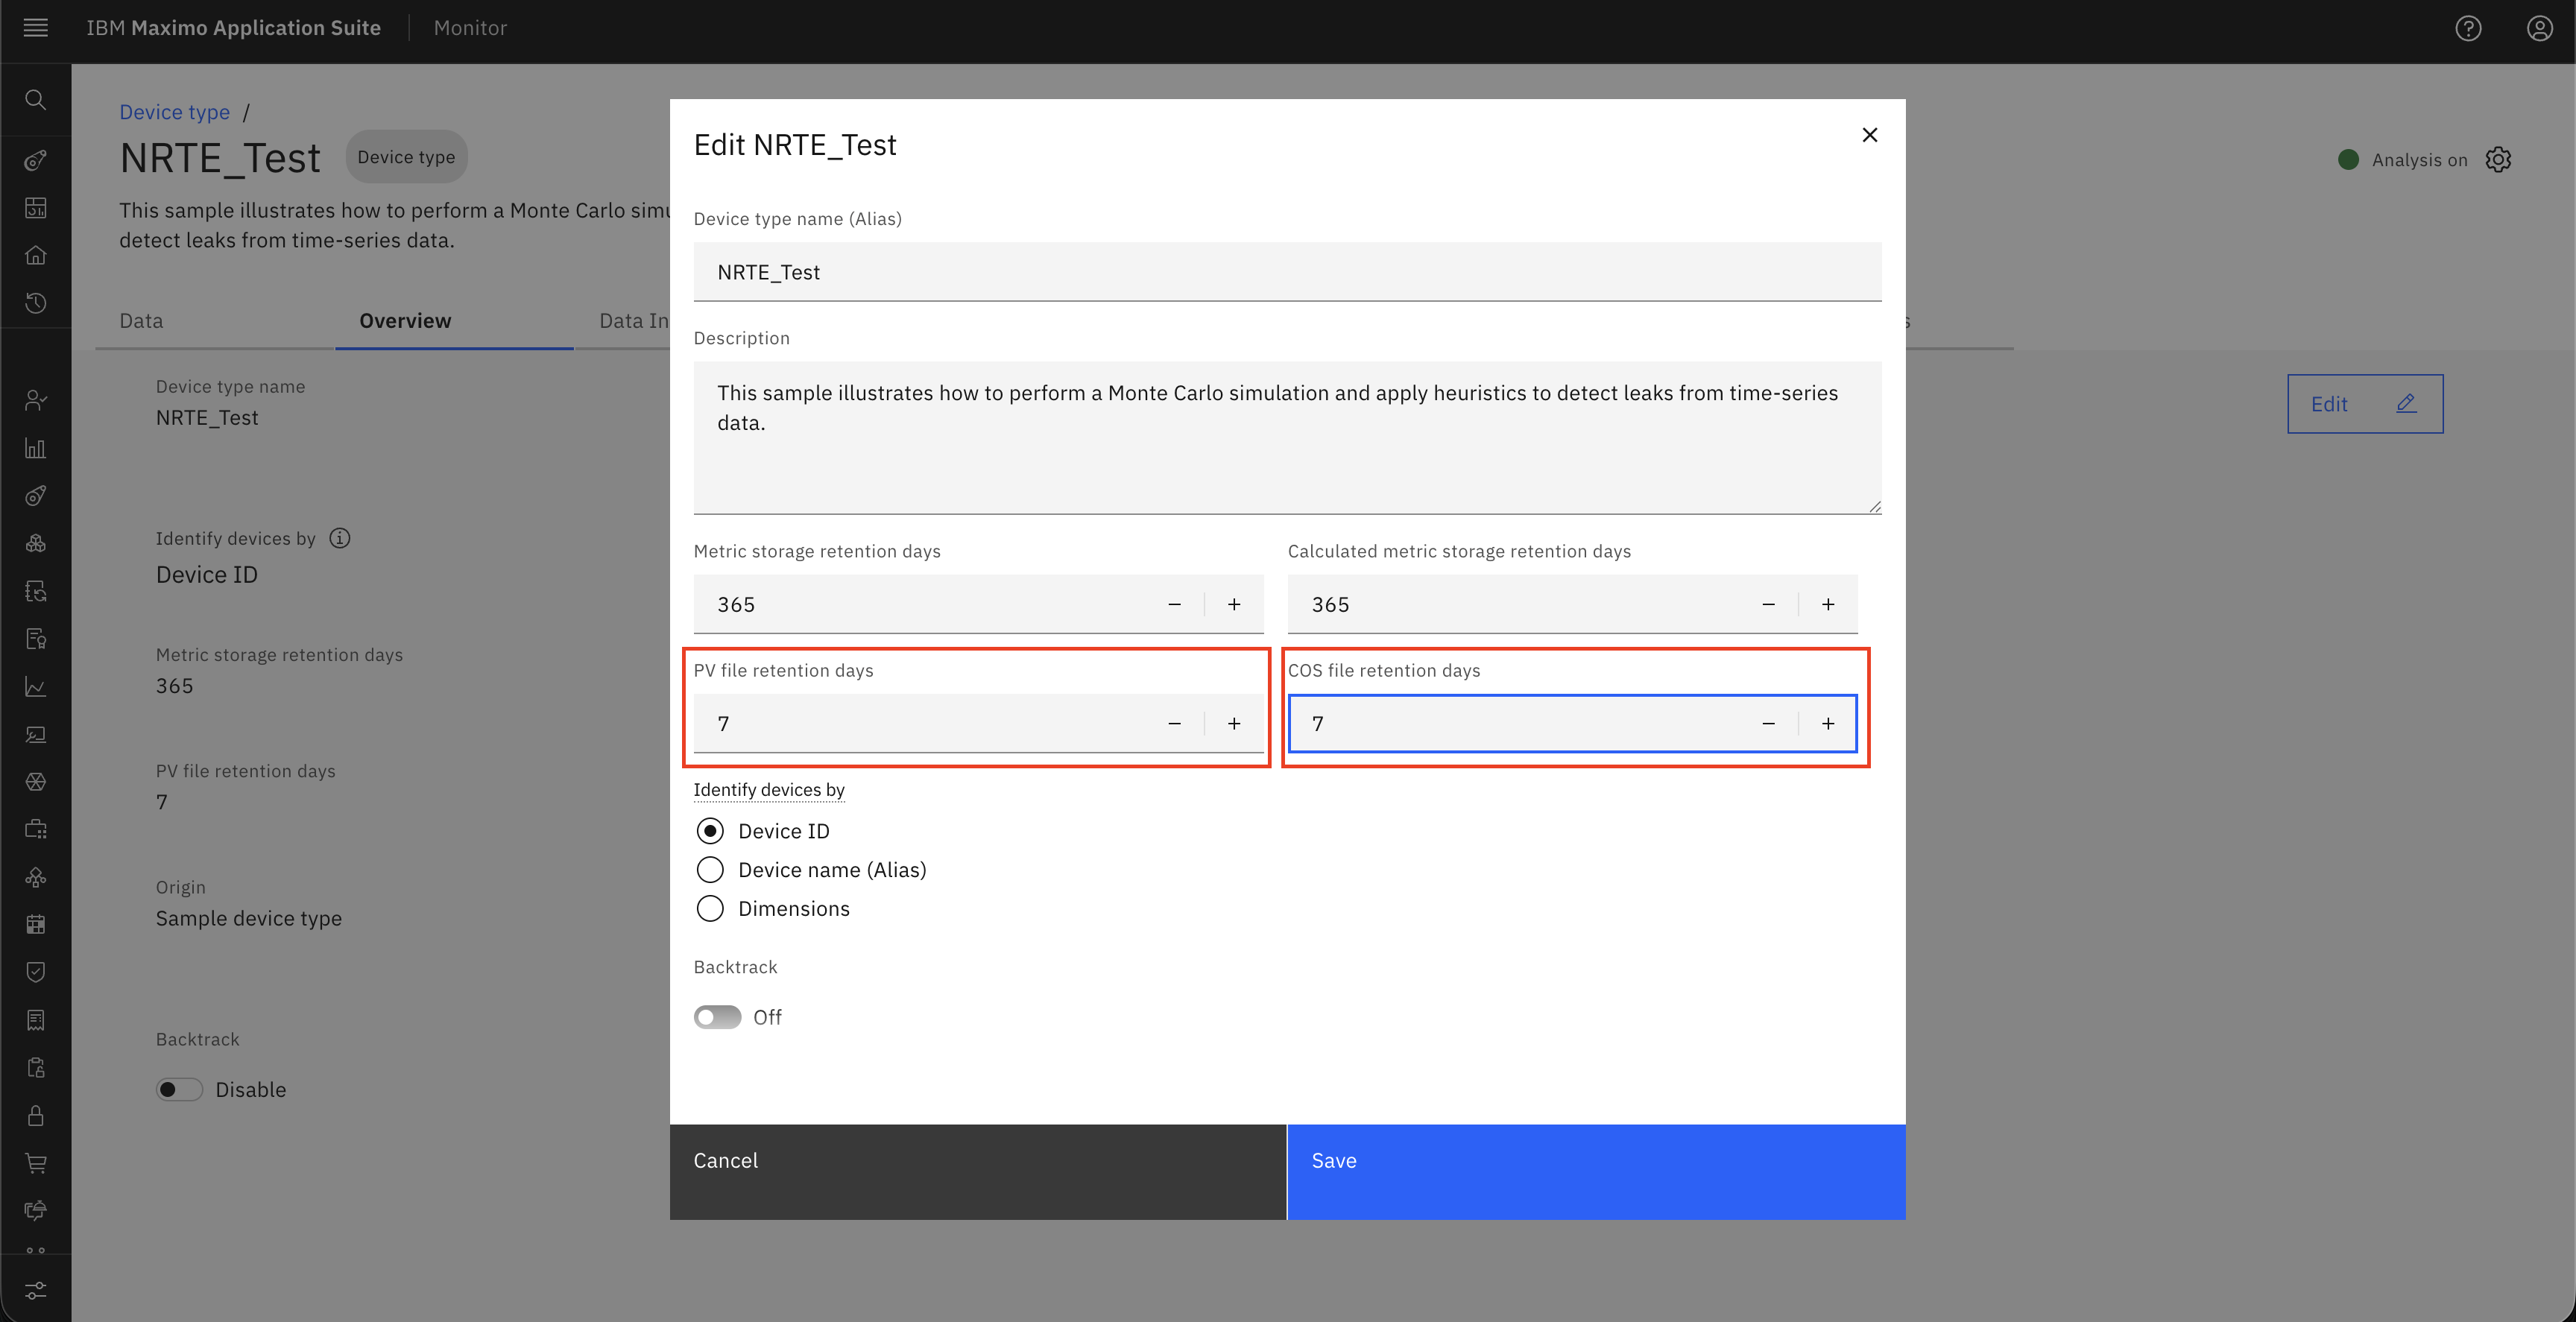Choose the Dimensions radio button
Image resolution: width=2576 pixels, height=1322 pixels.
click(x=710, y=909)
